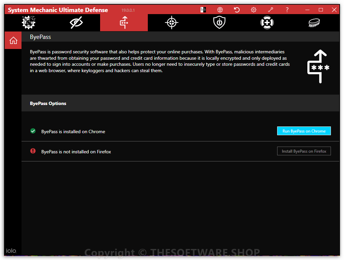Click the undo arrow icon

pyautogui.click(x=237, y=10)
